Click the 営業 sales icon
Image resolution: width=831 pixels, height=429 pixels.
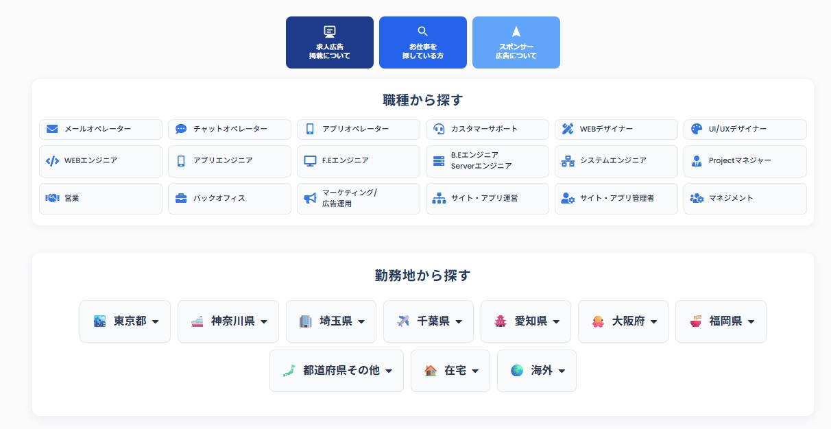pyautogui.click(x=51, y=198)
